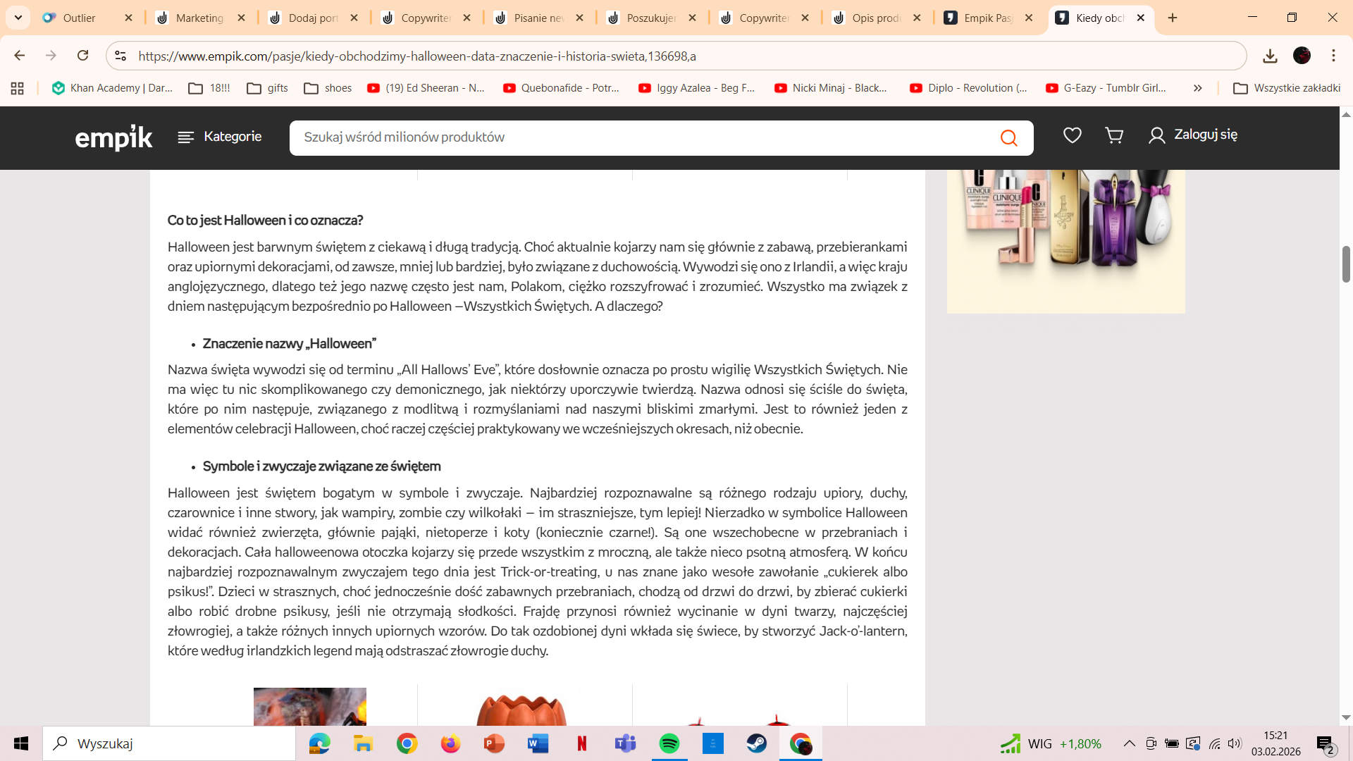Screen dimensions: 1353x761
Task: Open the Khan Academy bookmark
Action: 112,88
